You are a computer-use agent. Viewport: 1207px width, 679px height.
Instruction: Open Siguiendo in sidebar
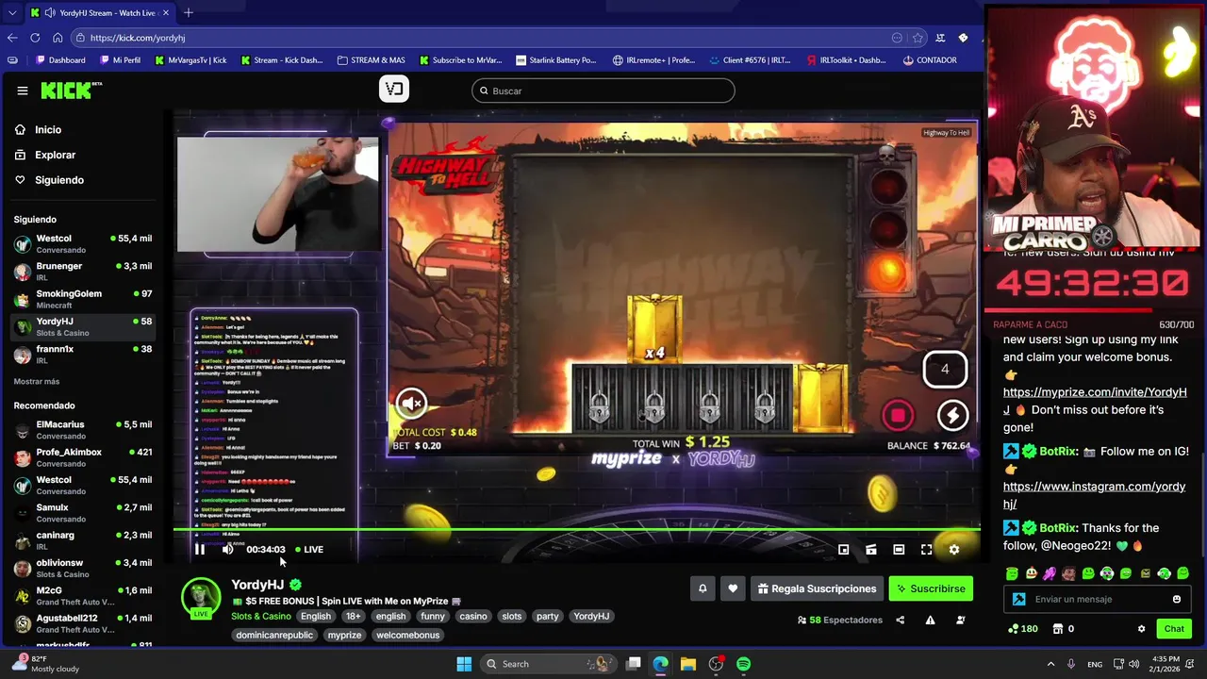(x=58, y=180)
